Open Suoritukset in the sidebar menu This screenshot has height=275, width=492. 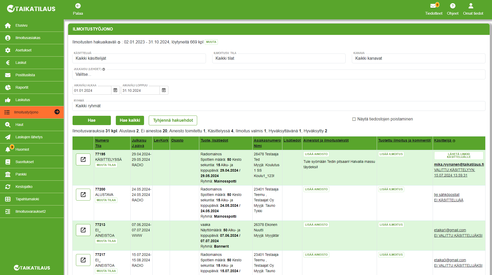(32, 162)
